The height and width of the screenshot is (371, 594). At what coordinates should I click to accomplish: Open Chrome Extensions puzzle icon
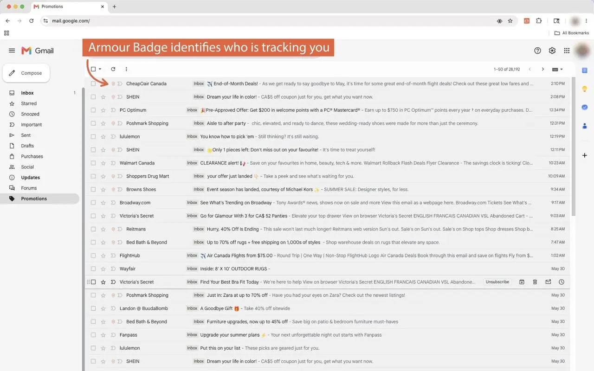(x=539, y=21)
